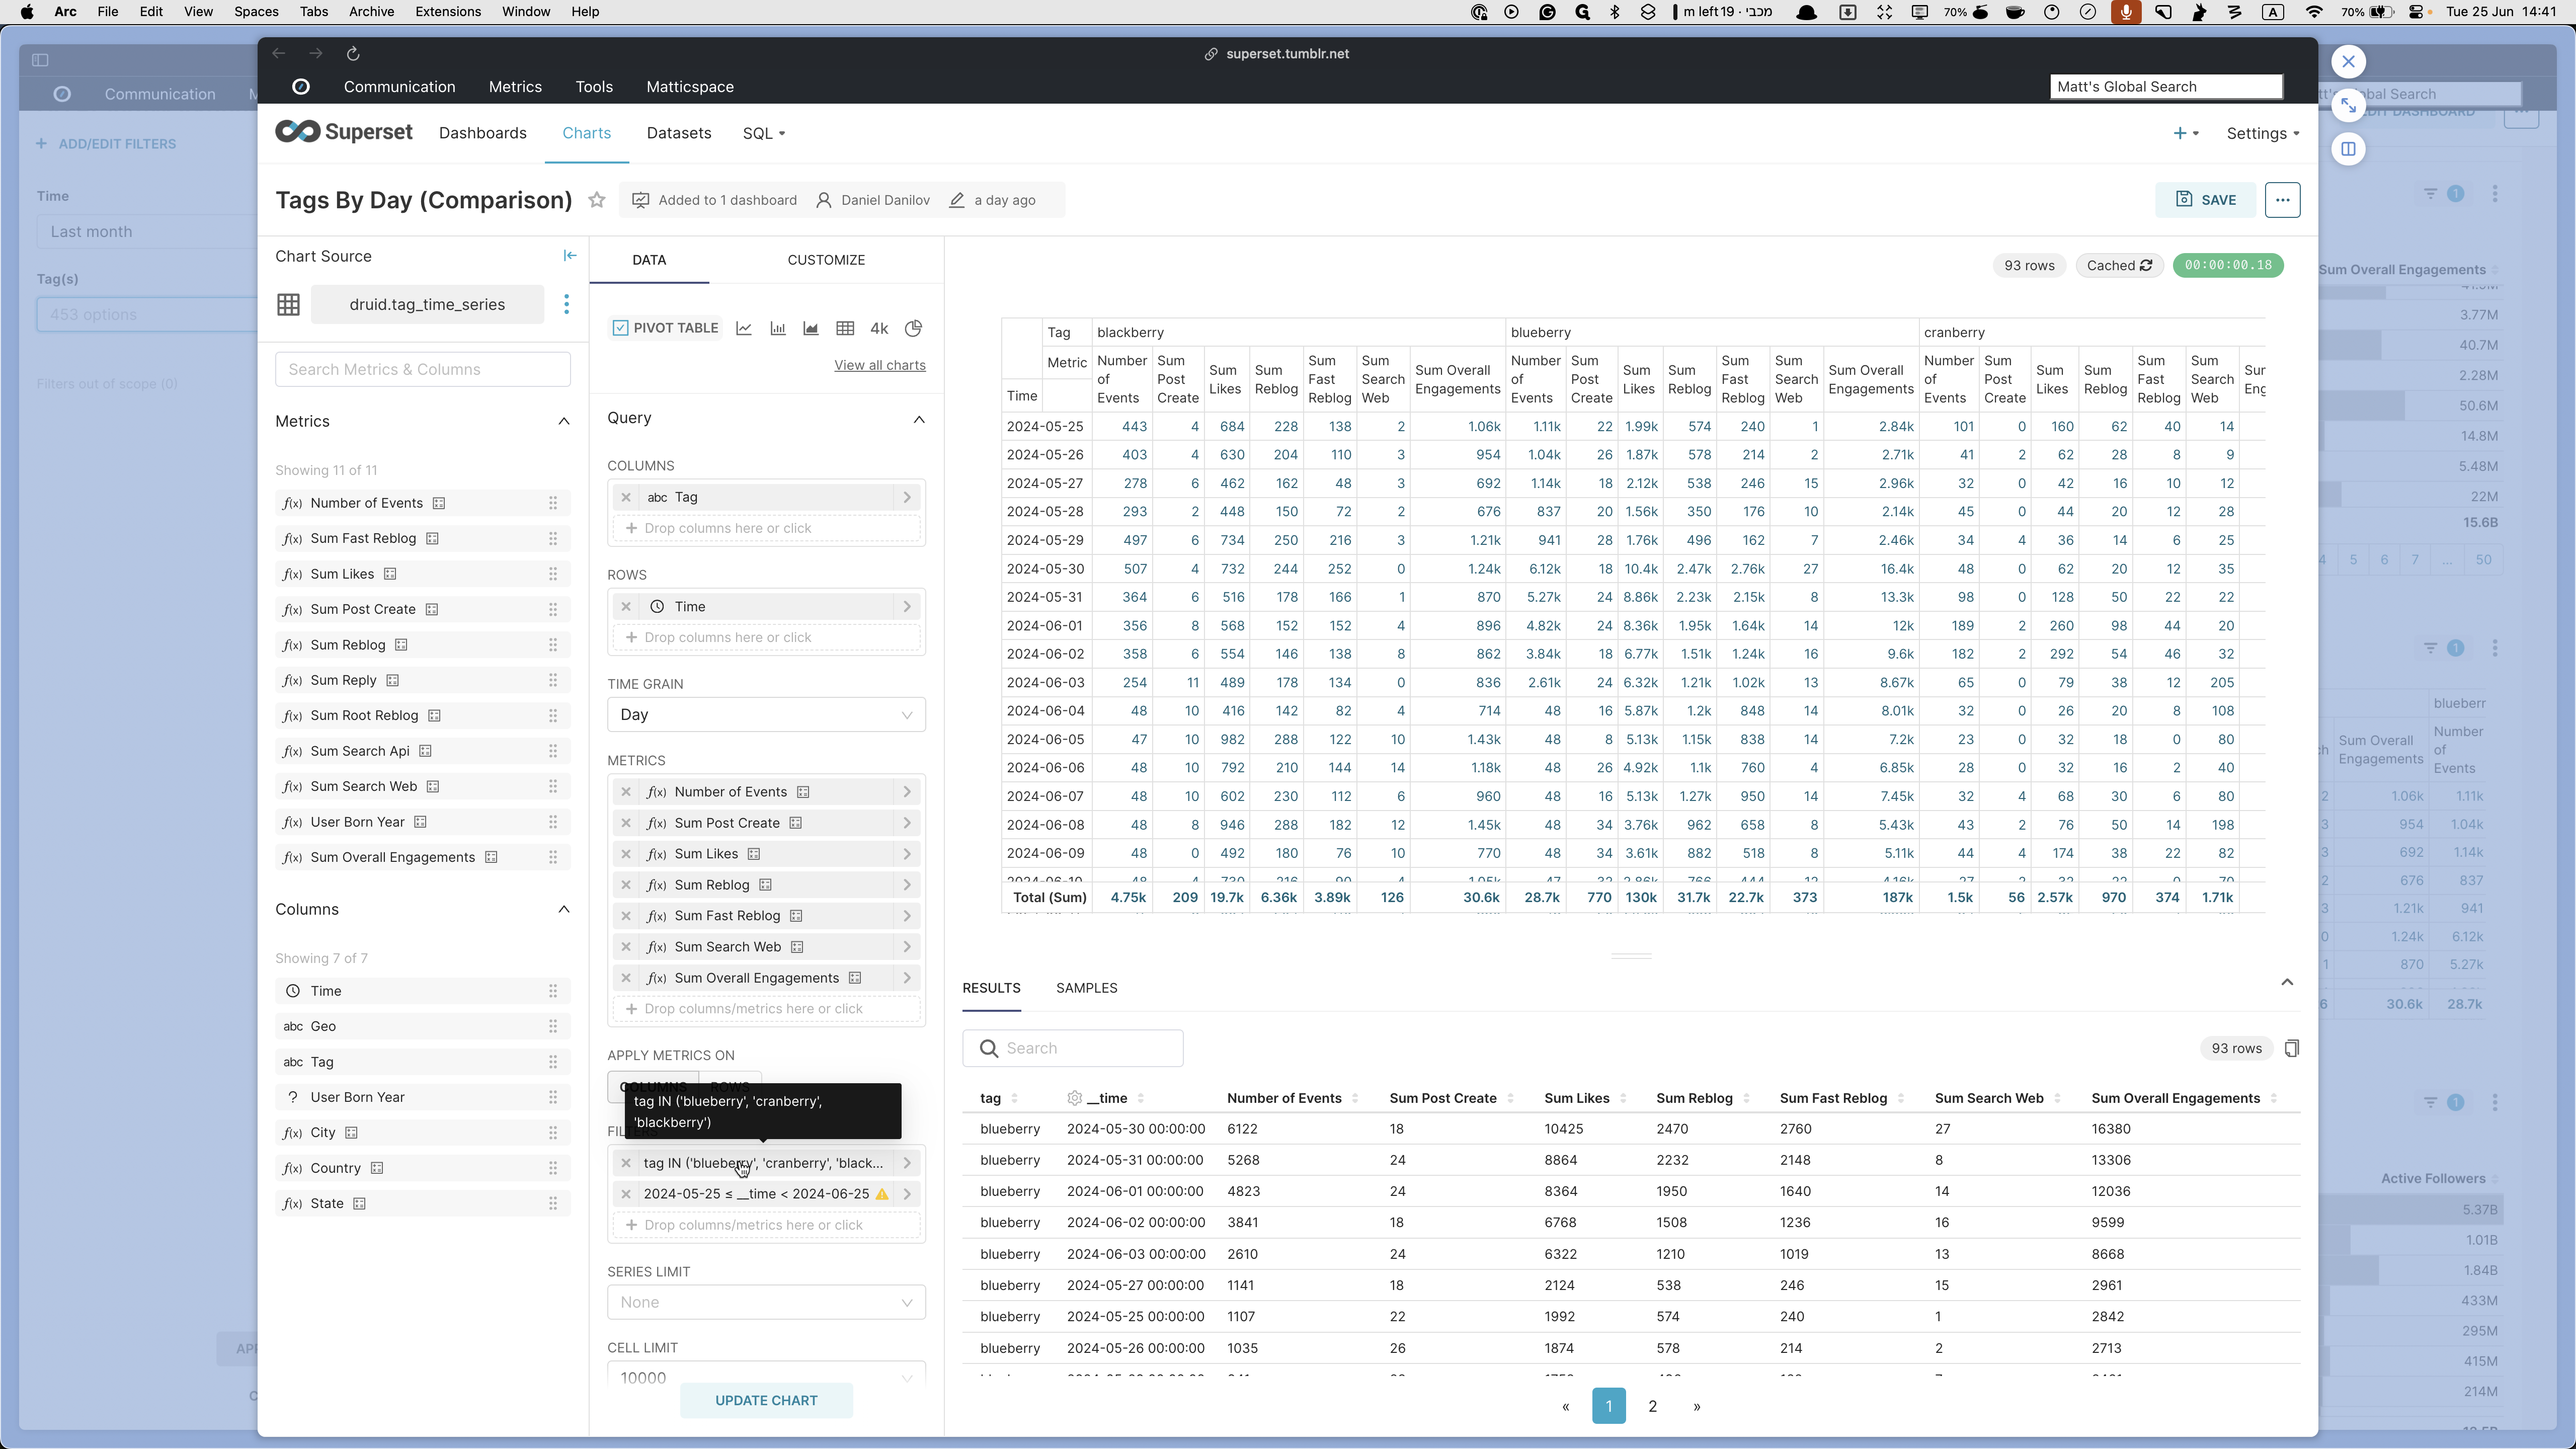Open the Archive menu in macOS menu bar
Image resolution: width=2576 pixels, height=1449 pixels.
pos(371,12)
